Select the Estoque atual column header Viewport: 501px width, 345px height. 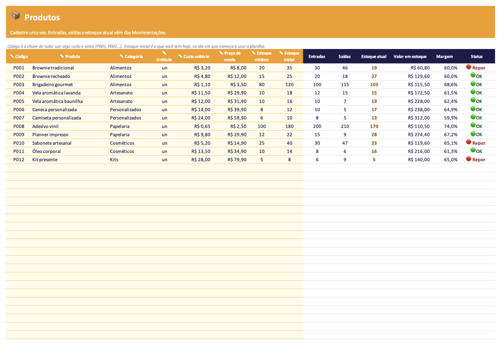click(x=374, y=56)
